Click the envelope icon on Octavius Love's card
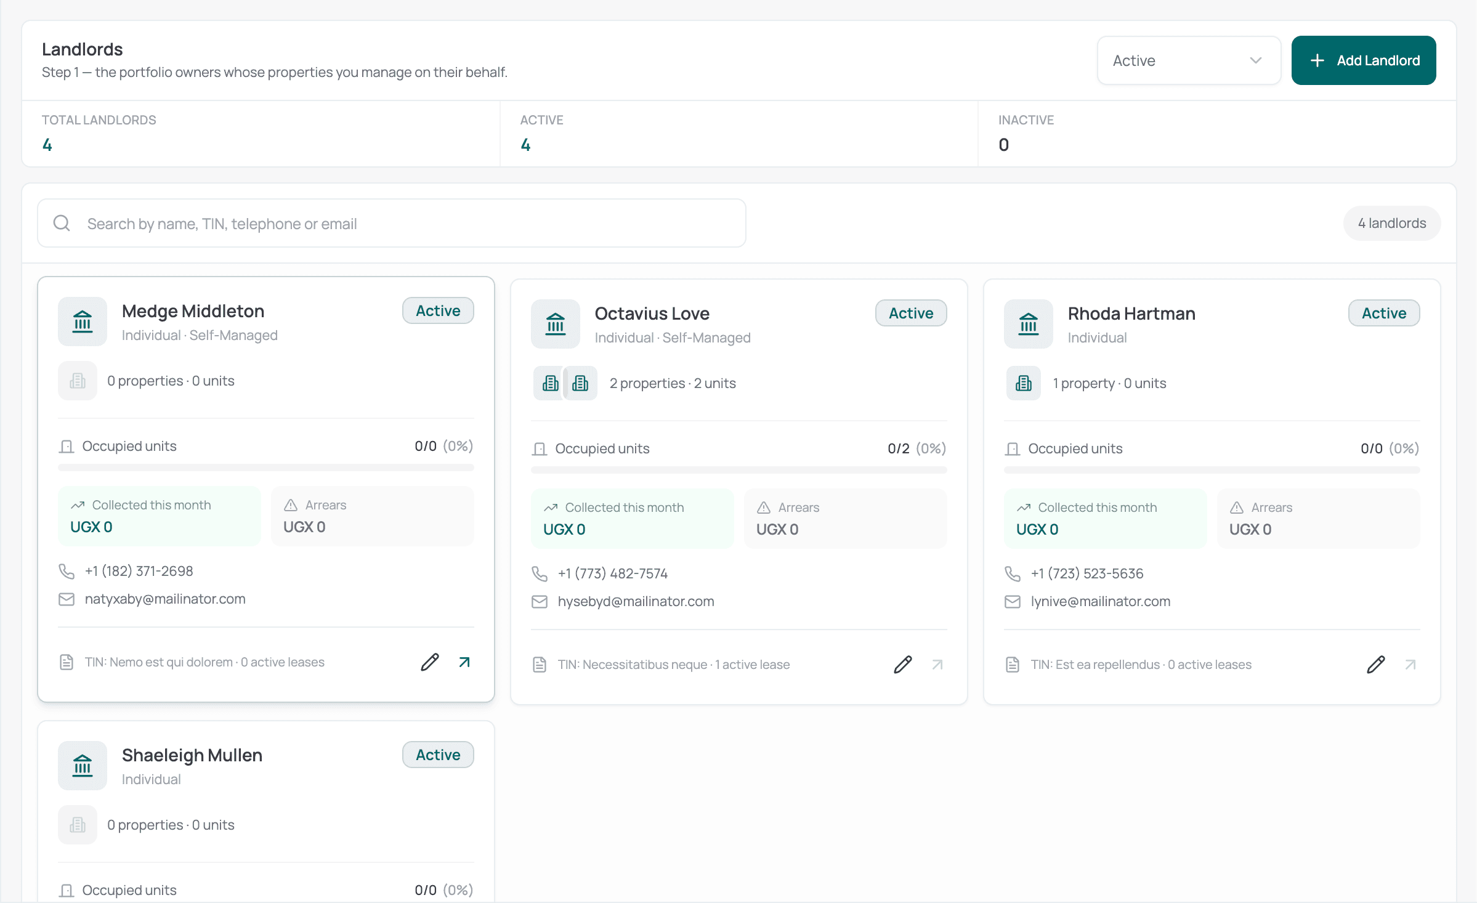 click(540, 601)
